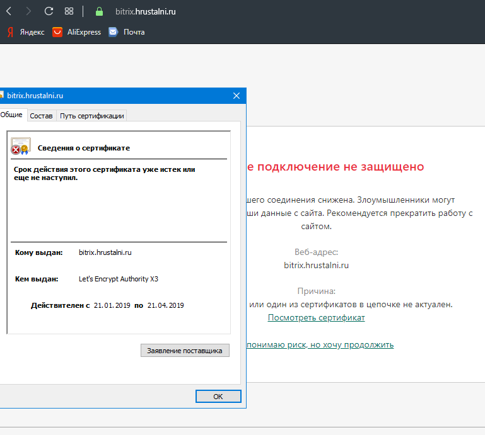Viewport: 485px width, 435px height.
Task: Click the green lock icon in the address bar
Action: pyautogui.click(x=98, y=11)
